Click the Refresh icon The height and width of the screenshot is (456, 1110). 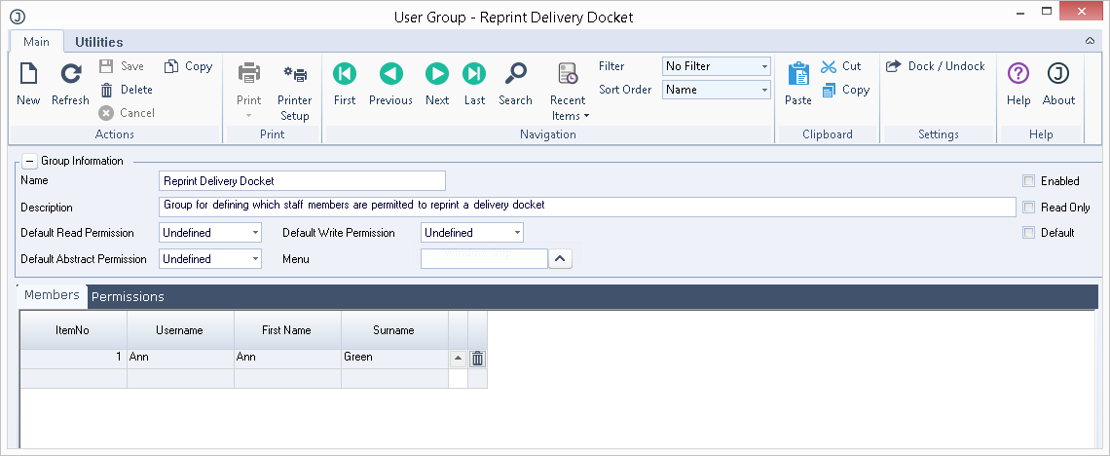pos(70,75)
